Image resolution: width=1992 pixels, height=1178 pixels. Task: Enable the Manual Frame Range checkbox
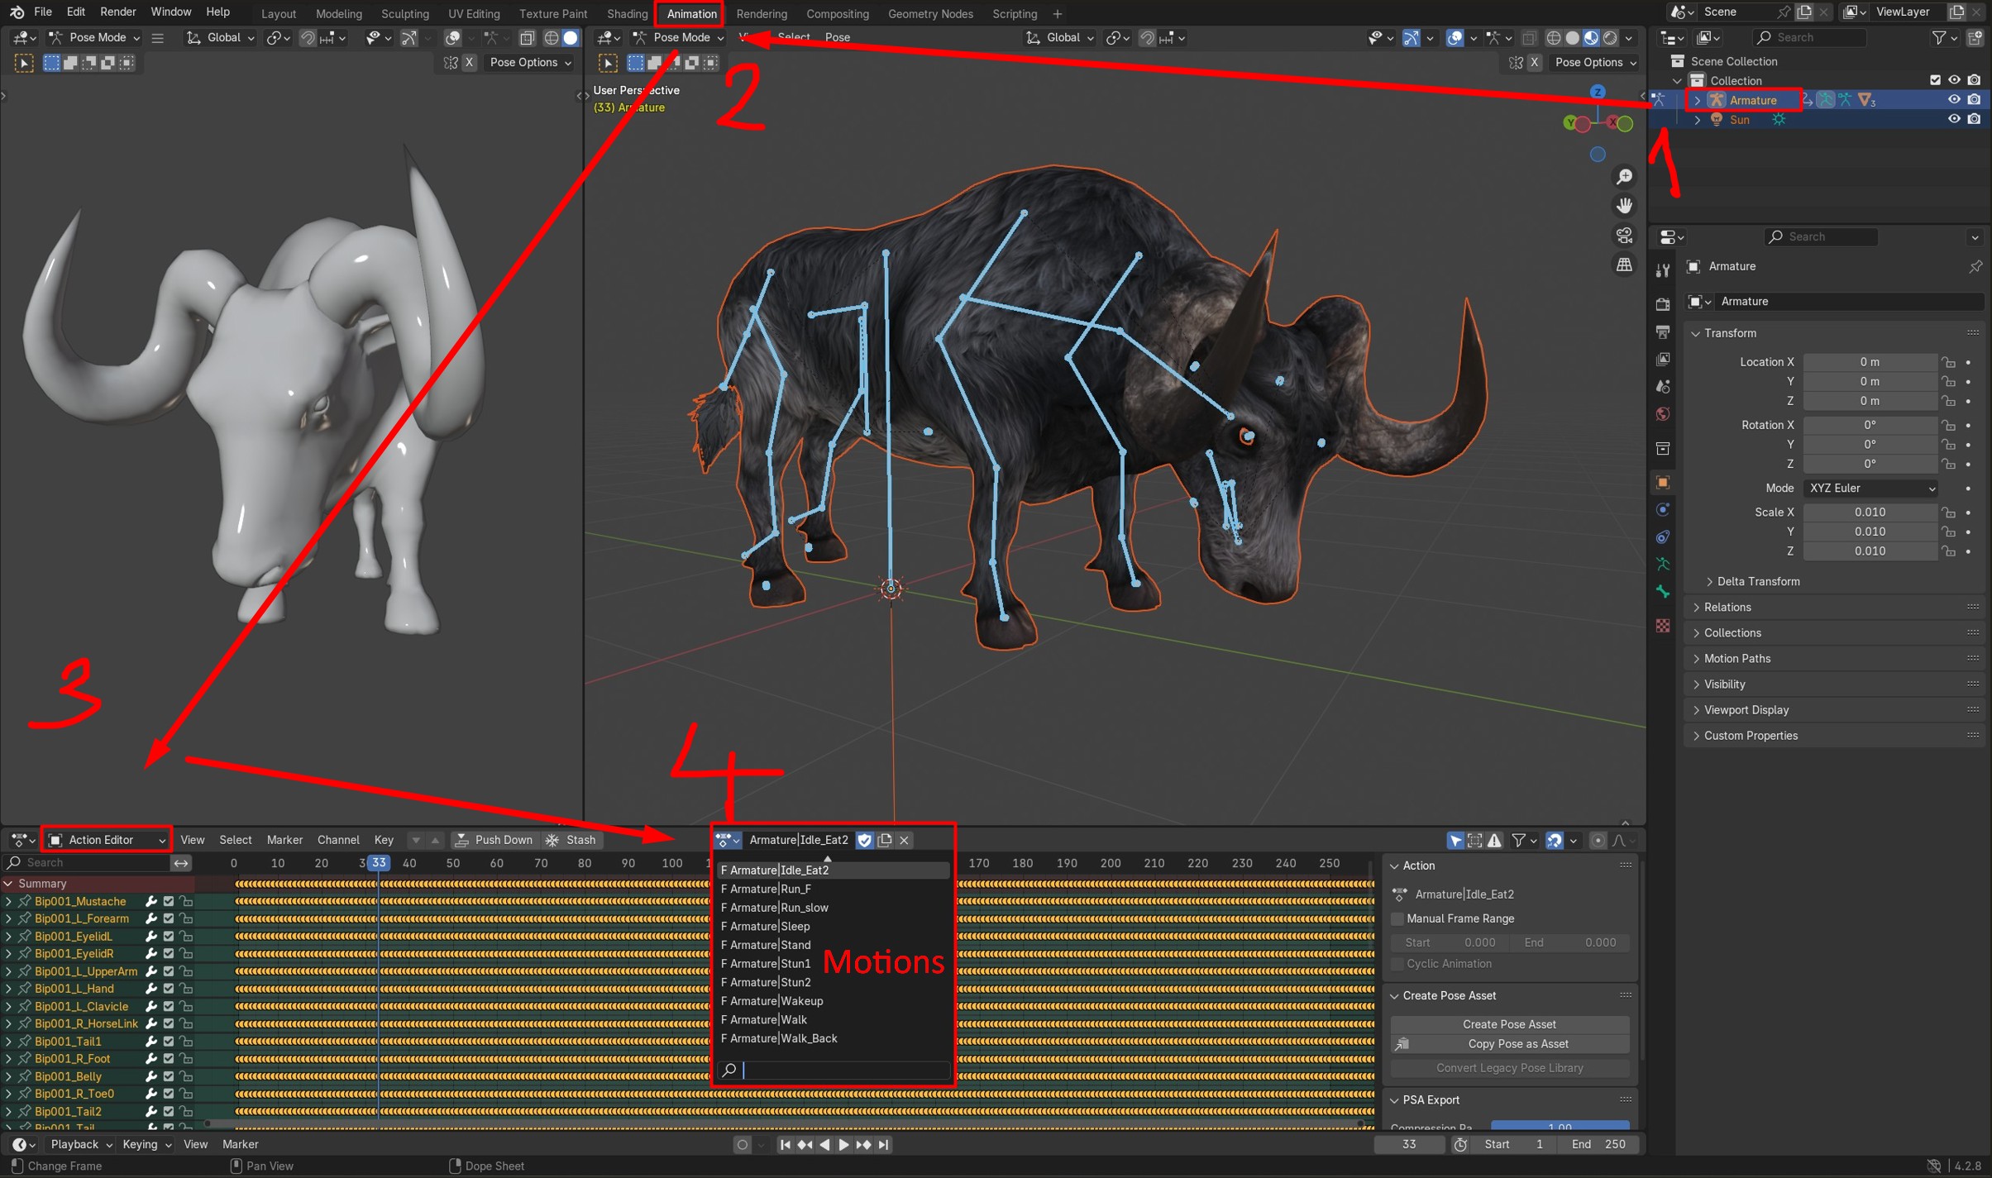point(1397,918)
